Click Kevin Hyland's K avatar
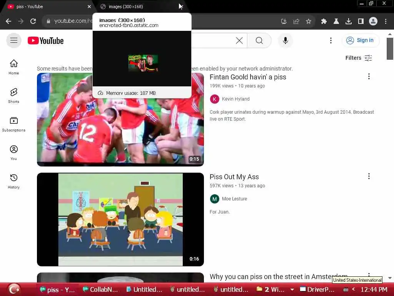The image size is (394, 296). [x=215, y=99]
